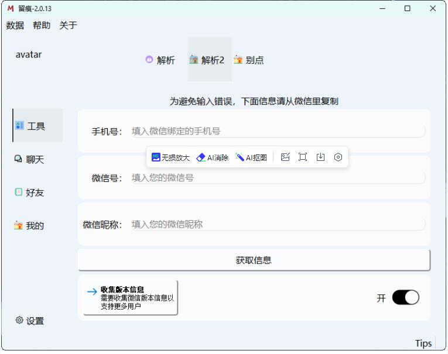Screen dimensions: 448x354
Task: Open the 关于 menu
Action: click(x=68, y=25)
